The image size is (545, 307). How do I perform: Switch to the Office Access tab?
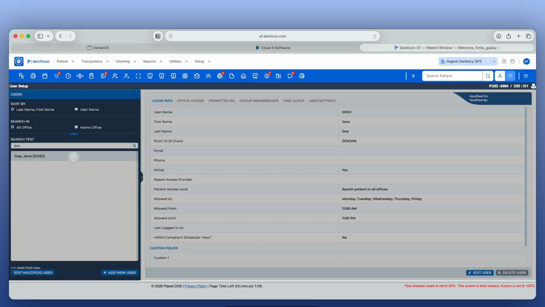click(x=190, y=101)
